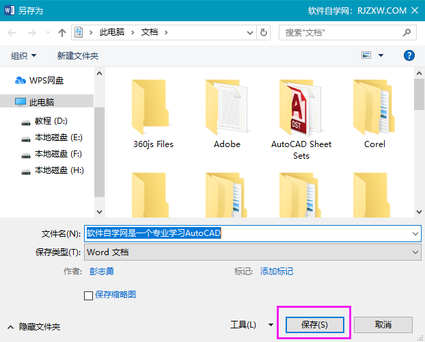Screen dimensions: 425x342
Task: Click file list scroll down arrow
Action: (419, 212)
